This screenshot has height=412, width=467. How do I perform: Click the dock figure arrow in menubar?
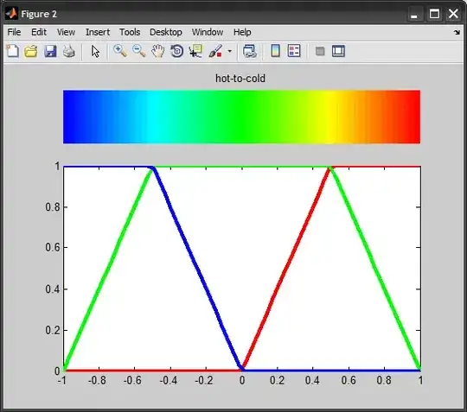(457, 32)
